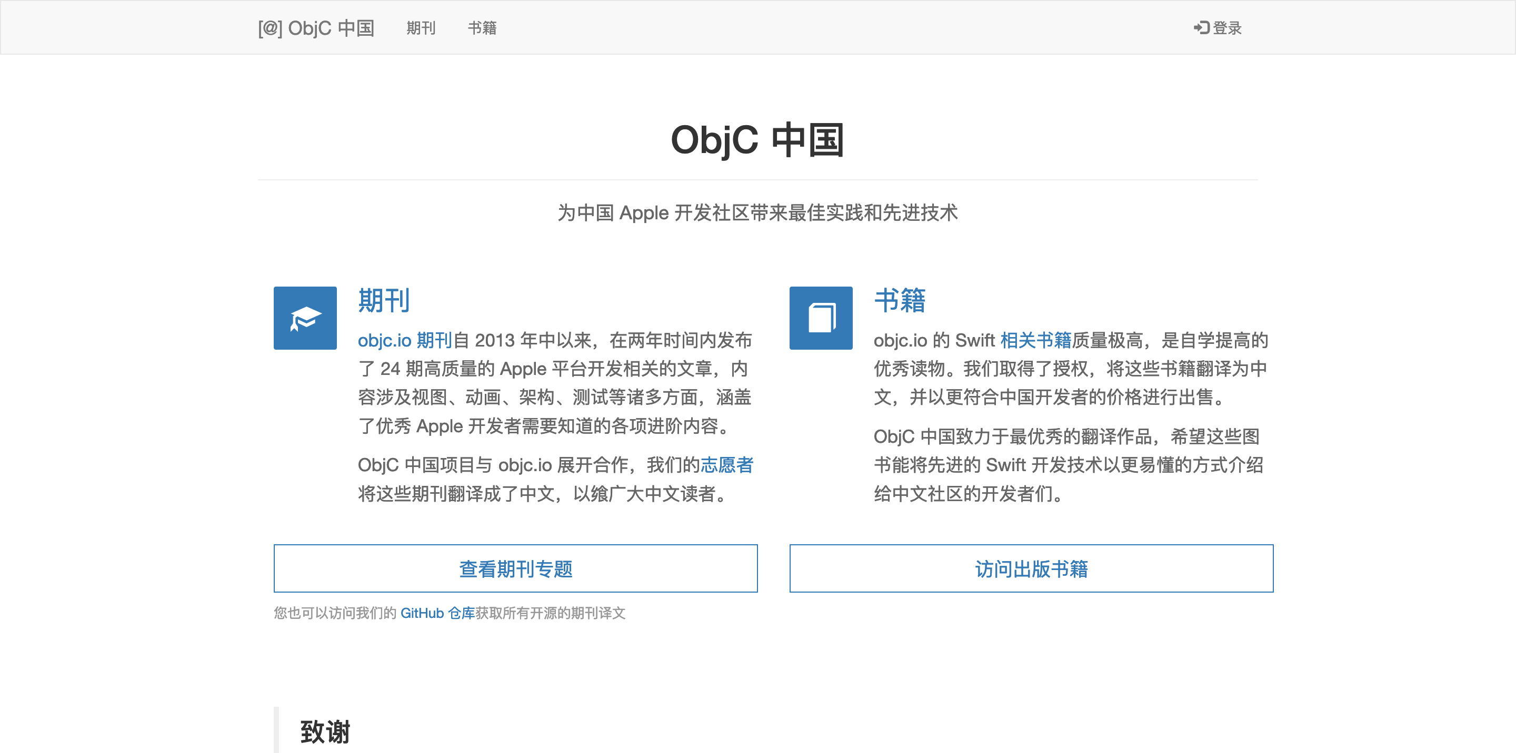Click the login arrow icon
This screenshot has width=1516, height=753.
[x=1201, y=28]
